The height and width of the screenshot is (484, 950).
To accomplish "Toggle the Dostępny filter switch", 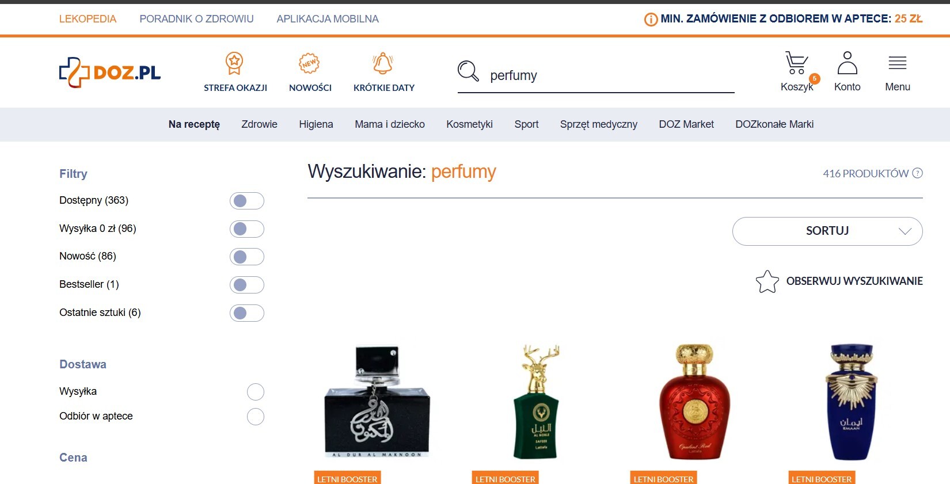I will 247,201.
